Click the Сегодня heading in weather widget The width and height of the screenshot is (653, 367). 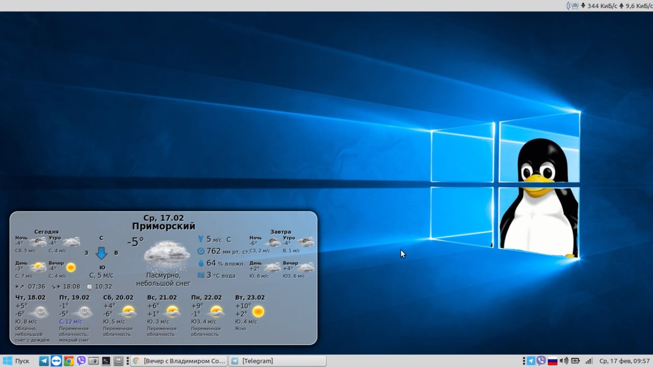point(46,232)
